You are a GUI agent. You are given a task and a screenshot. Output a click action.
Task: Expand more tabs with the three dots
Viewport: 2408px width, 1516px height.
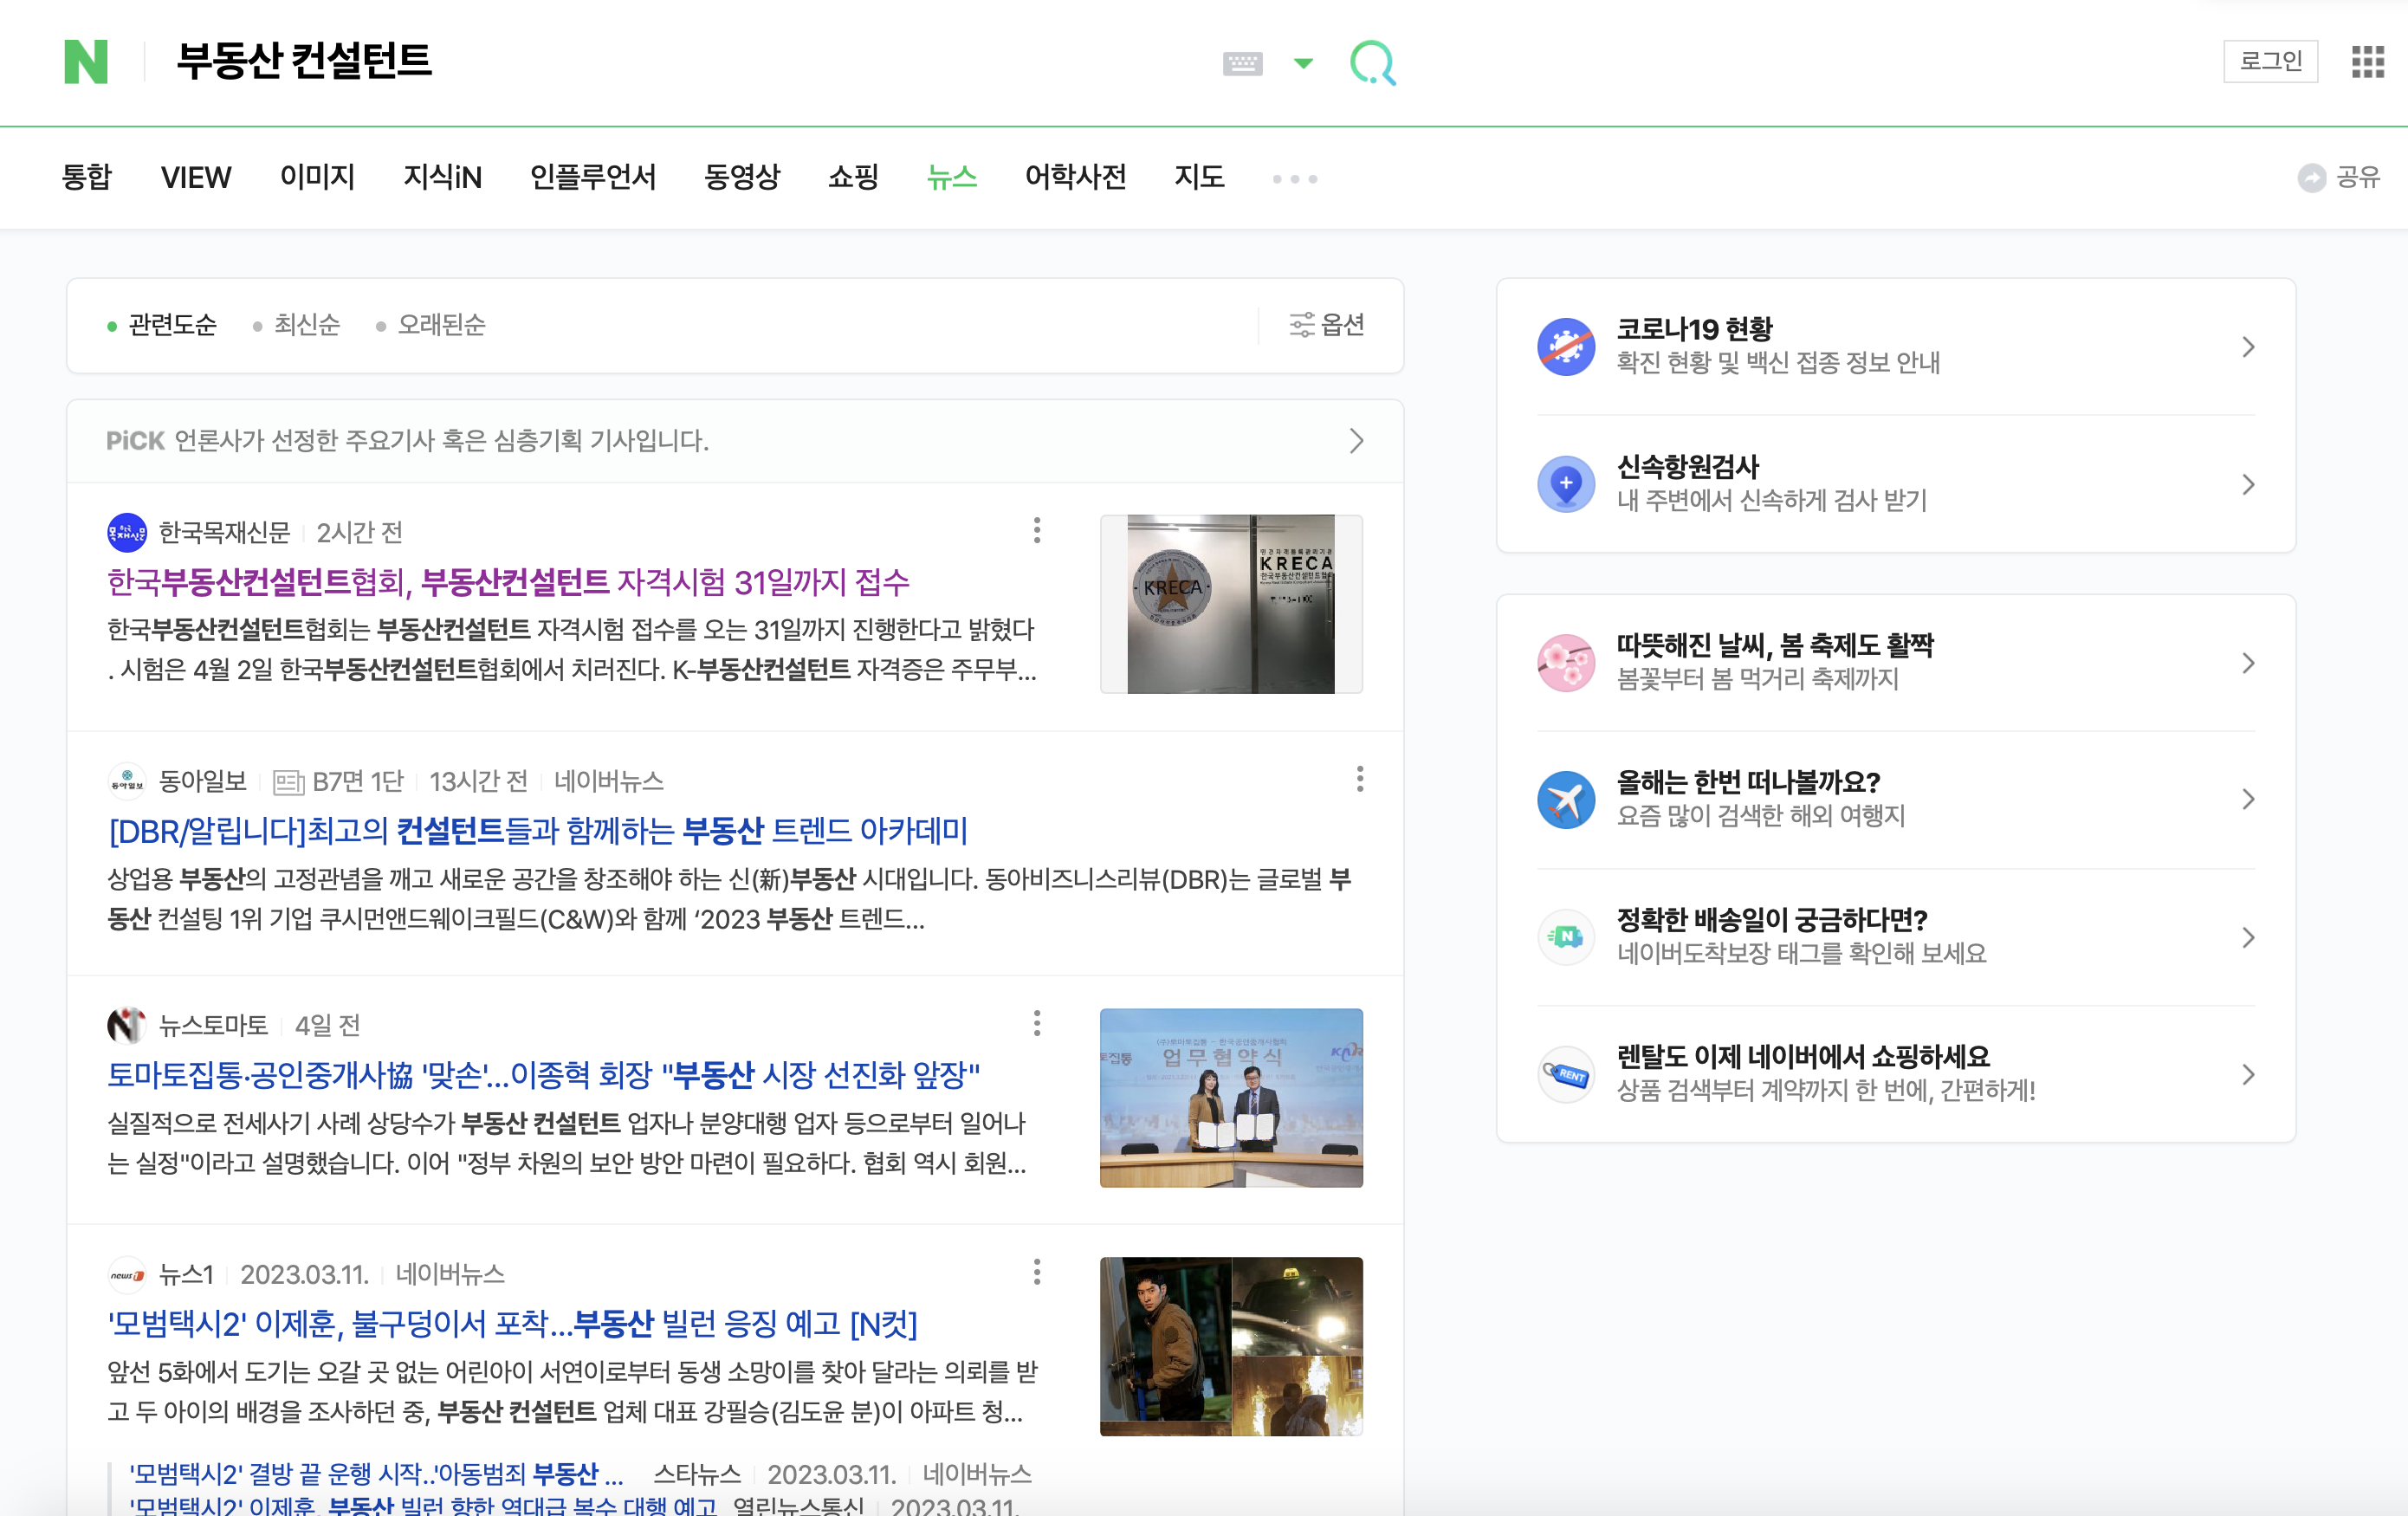tap(1295, 179)
